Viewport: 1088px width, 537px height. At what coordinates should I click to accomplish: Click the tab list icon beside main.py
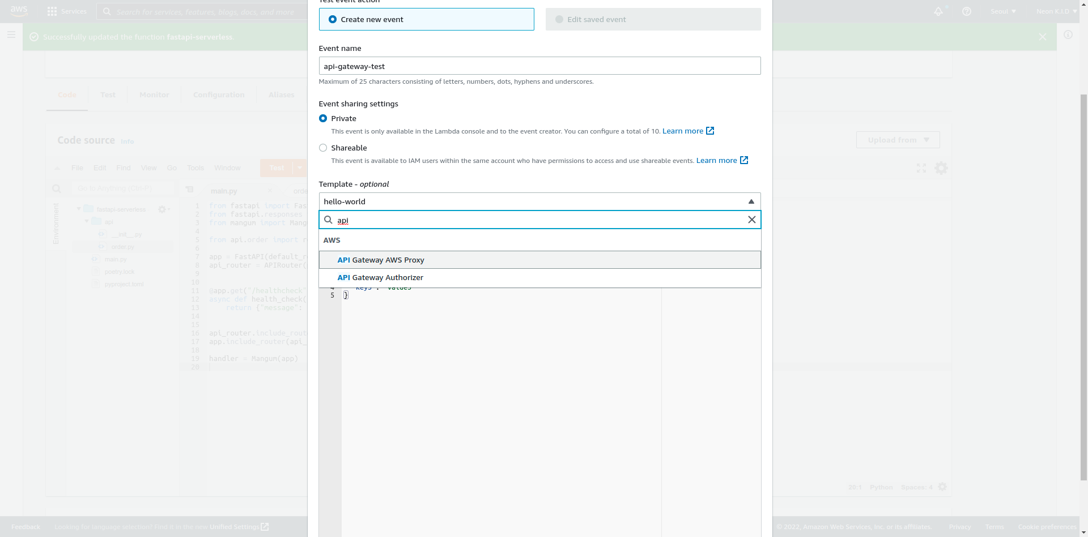pyautogui.click(x=189, y=190)
